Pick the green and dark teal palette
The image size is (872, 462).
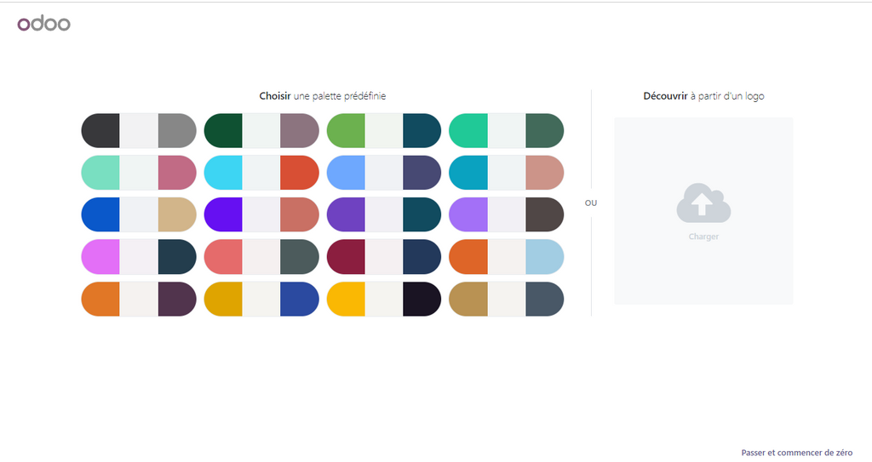[384, 130]
